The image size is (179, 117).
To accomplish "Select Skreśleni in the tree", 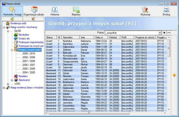I will click(x=23, y=76).
